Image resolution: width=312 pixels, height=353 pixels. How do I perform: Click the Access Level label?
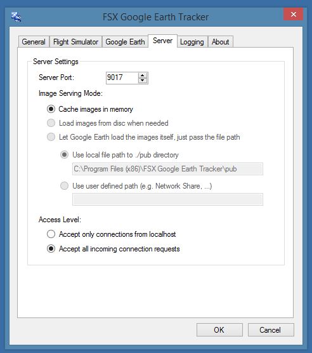pyautogui.click(x=60, y=220)
